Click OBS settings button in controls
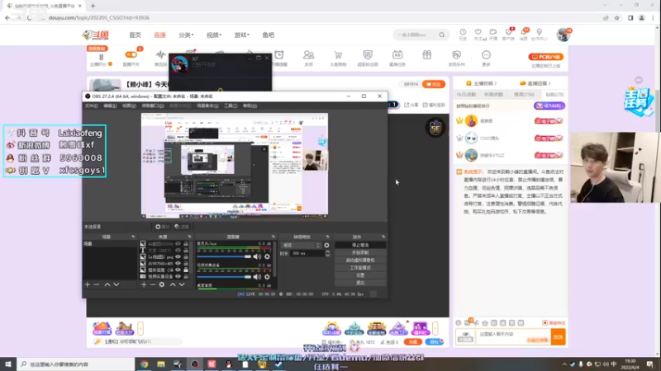 360,275
